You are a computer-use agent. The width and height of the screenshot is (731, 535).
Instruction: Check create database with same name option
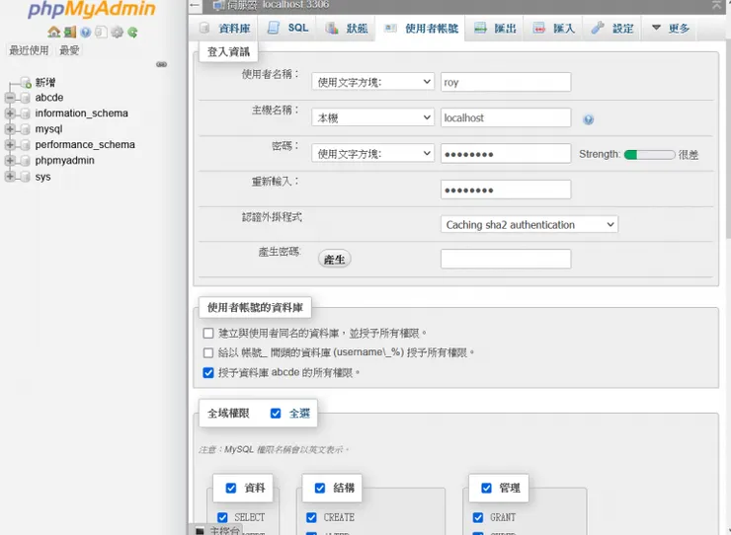coord(208,334)
